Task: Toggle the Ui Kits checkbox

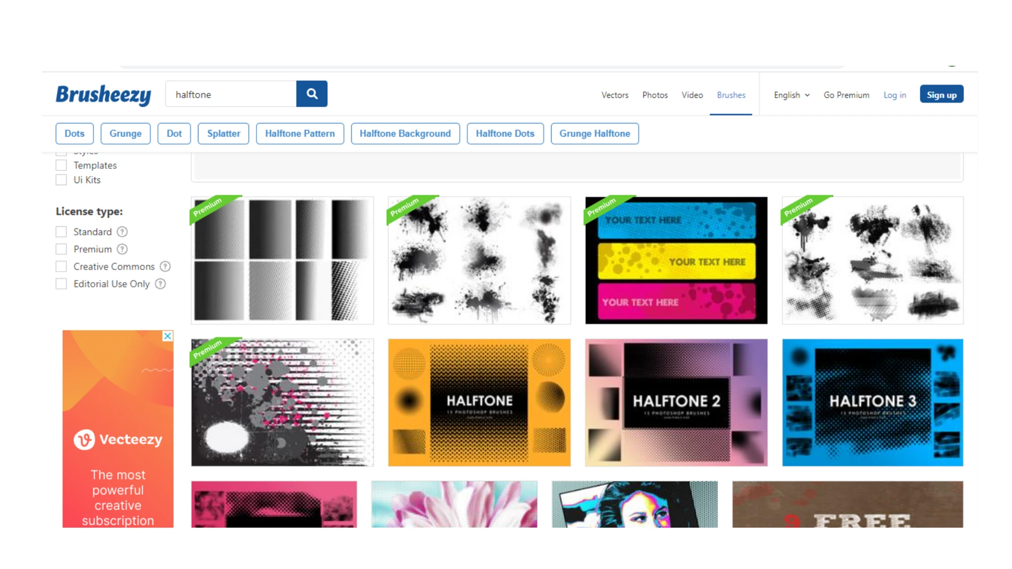Action: click(61, 180)
